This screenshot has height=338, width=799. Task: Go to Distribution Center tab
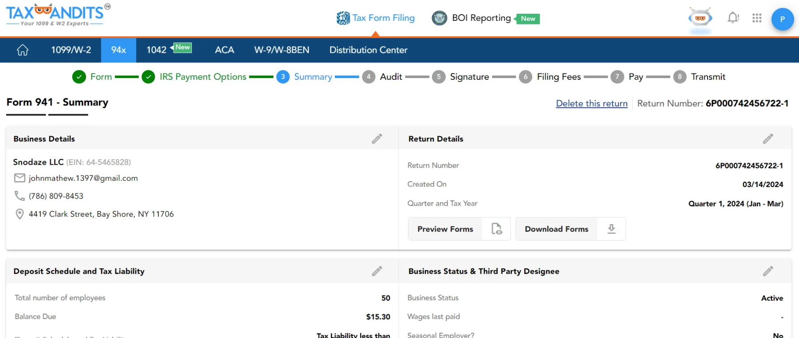(x=368, y=50)
